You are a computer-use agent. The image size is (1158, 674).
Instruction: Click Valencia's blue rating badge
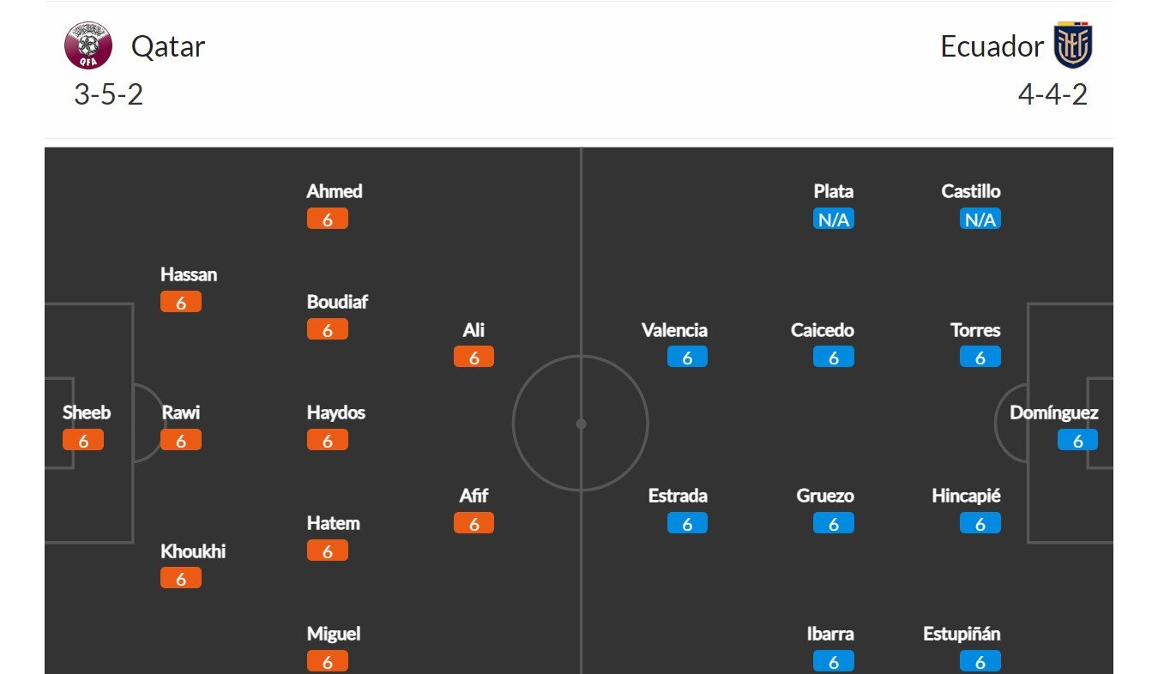(x=687, y=358)
